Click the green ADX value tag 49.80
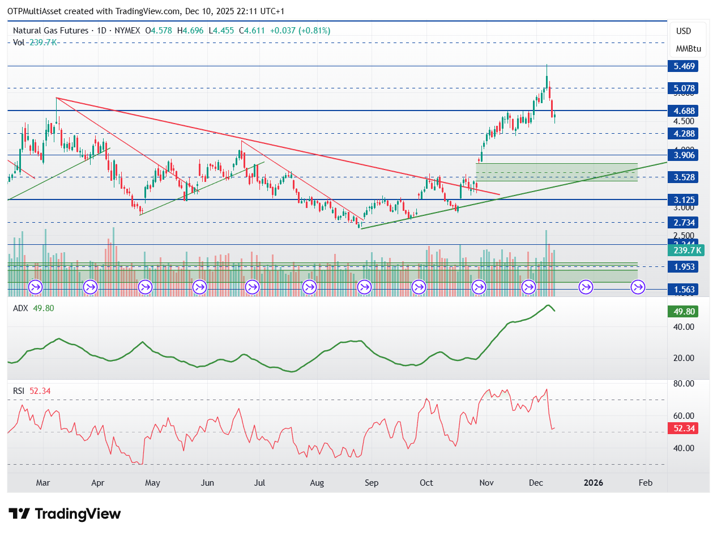This screenshot has width=717, height=535. pyautogui.click(x=684, y=311)
